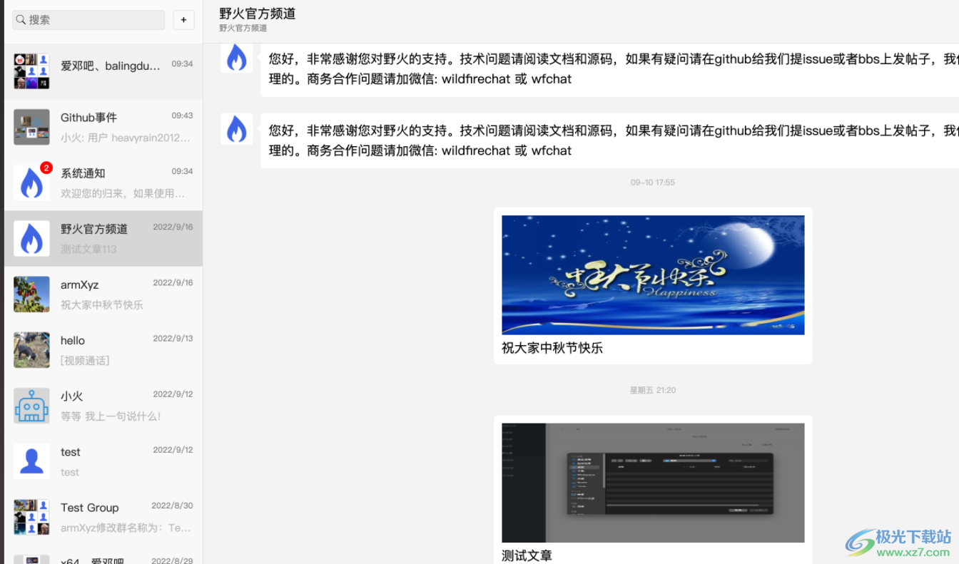This screenshot has height=564, width=959.
Task: Click the 小火 robot avatar
Action: point(31,405)
